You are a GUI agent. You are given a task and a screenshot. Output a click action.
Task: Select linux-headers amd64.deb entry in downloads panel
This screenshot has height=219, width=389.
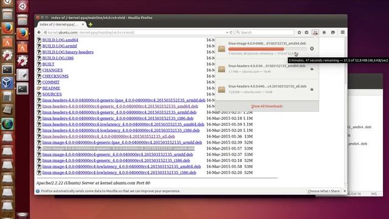tap(267, 69)
